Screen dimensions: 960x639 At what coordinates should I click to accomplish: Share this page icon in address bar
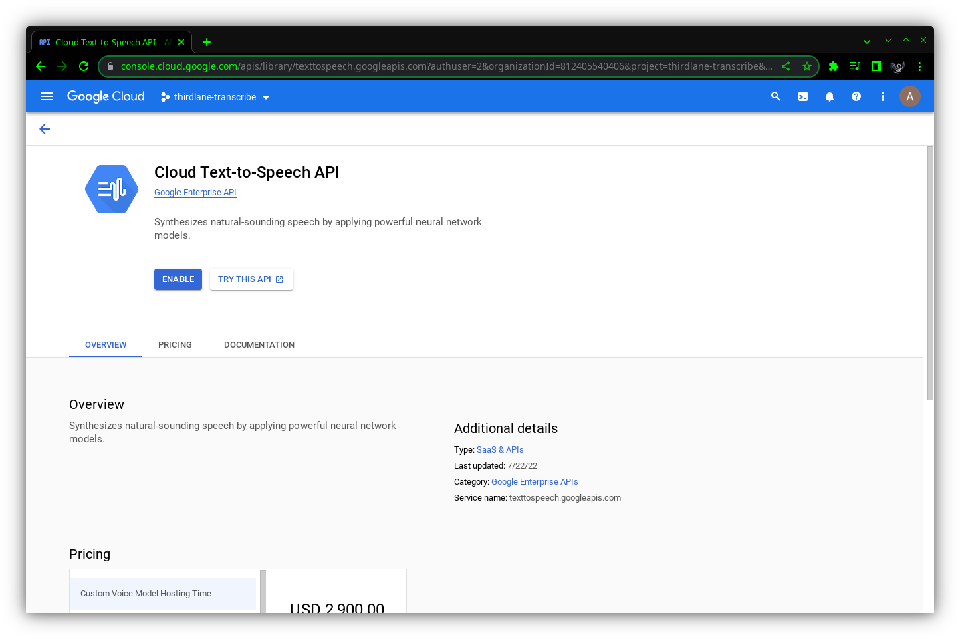click(x=786, y=66)
